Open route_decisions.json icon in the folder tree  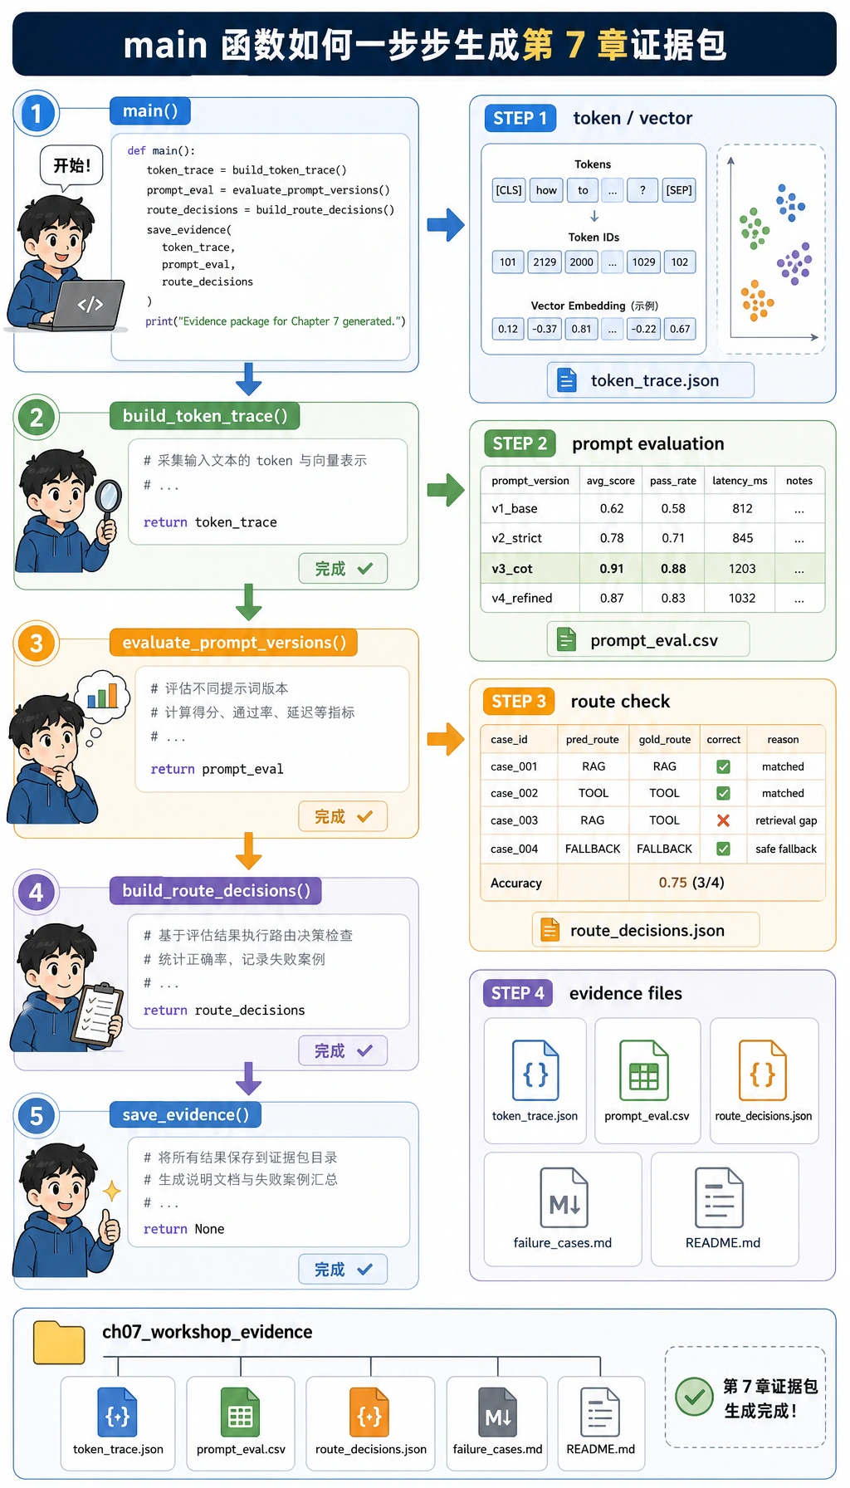(x=369, y=1412)
